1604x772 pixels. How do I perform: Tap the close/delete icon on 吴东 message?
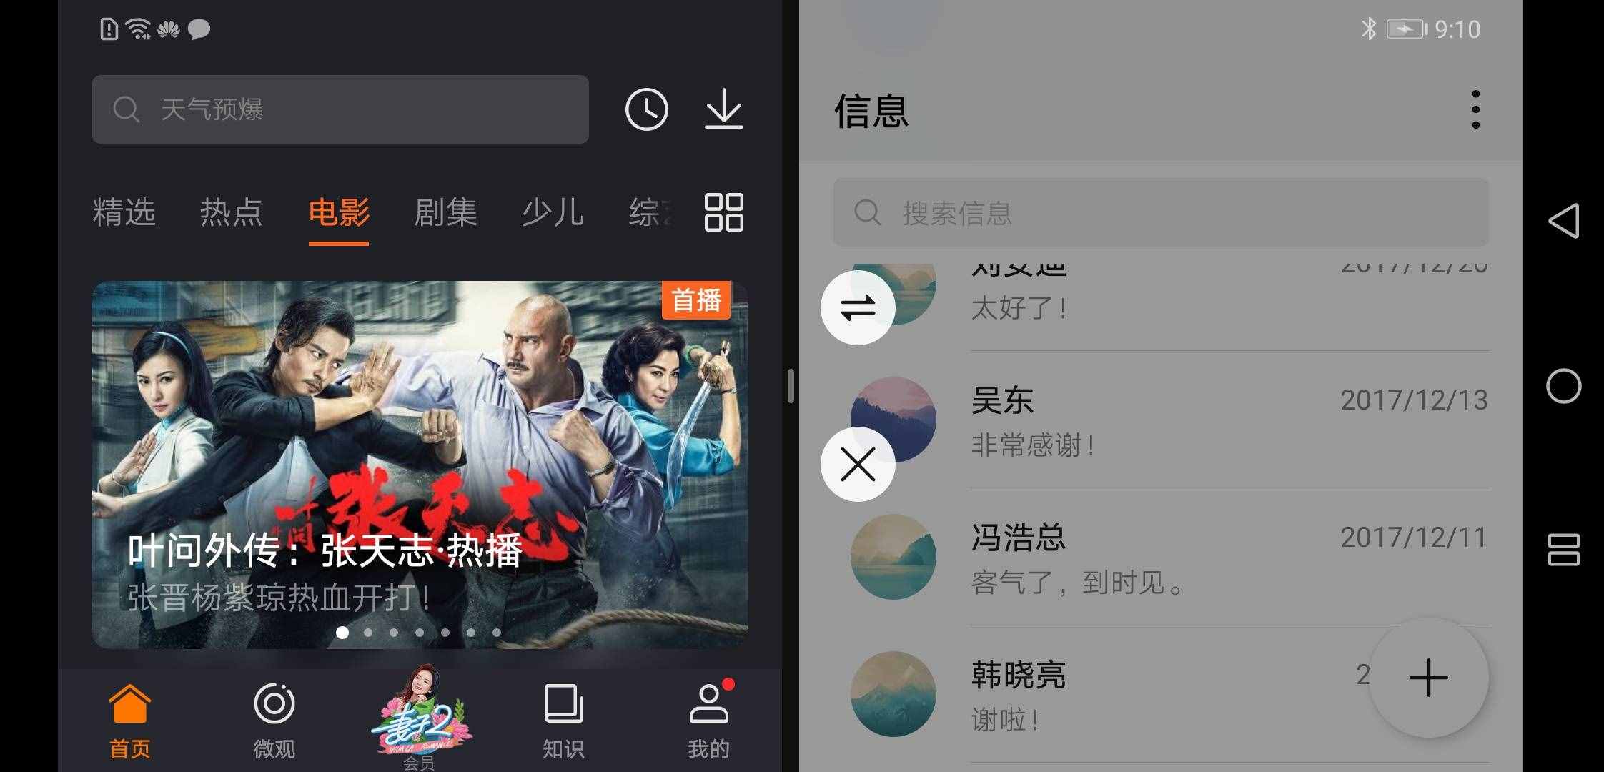pos(859,464)
